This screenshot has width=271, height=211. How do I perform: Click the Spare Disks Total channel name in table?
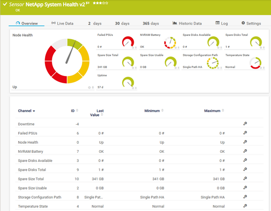(x=32, y=170)
